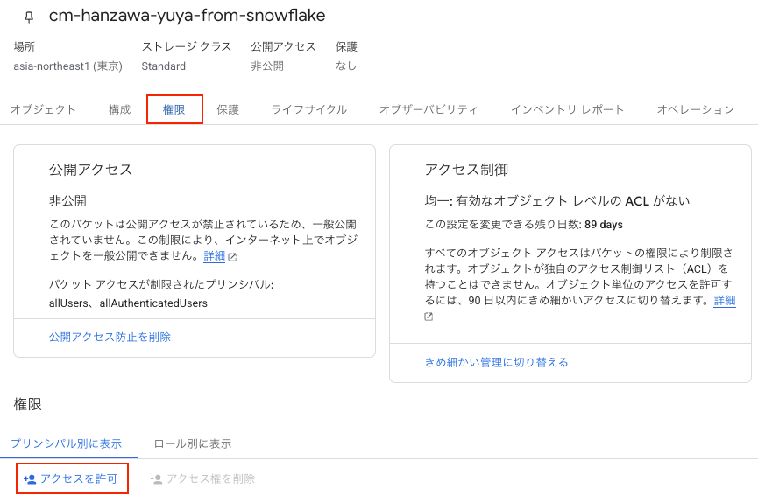Click protection value なし
The height and width of the screenshot is (502, 758).
point(346,66)
